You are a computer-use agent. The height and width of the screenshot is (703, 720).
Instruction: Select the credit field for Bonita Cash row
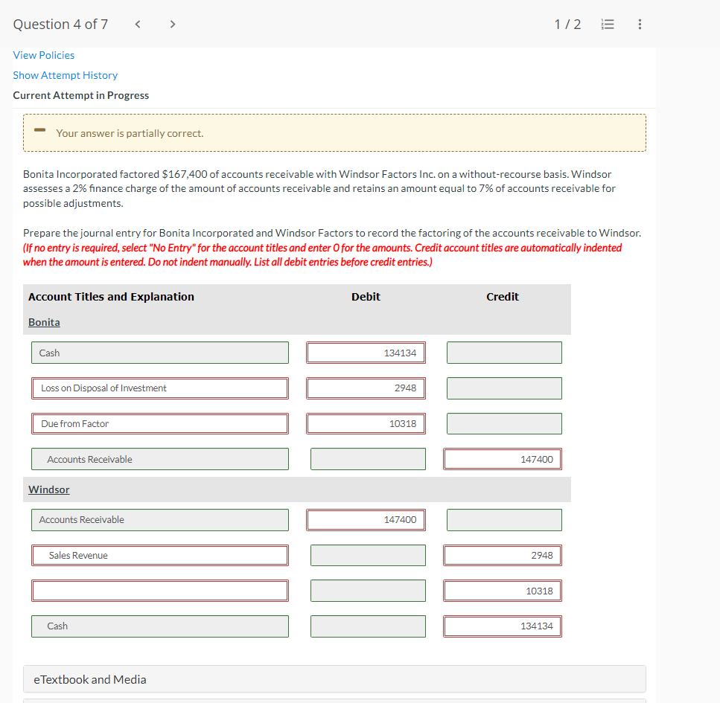(x=504, y=353)
